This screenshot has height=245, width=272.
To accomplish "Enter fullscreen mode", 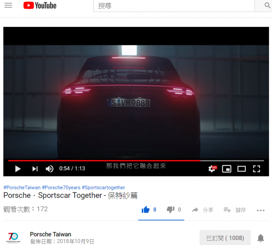I will 257,169.
